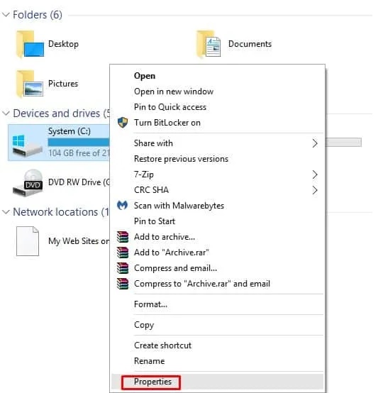Select the Pictures folder icon

click(x=30, y=84)
